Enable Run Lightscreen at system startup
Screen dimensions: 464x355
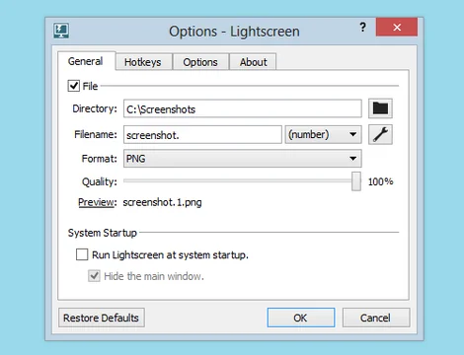pos(82,254)
